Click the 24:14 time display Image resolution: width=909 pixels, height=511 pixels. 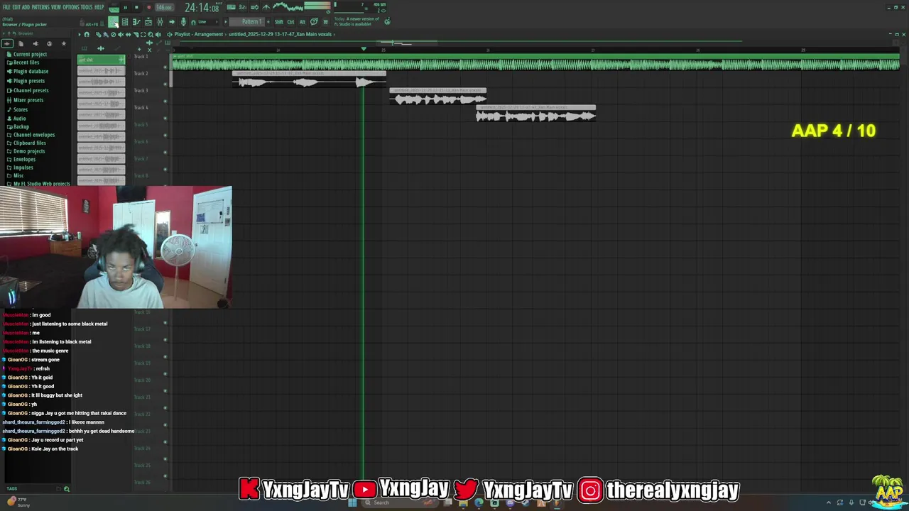202,7
